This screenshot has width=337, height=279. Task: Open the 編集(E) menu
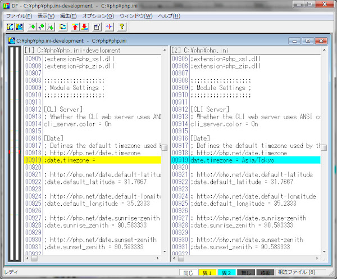69,16
